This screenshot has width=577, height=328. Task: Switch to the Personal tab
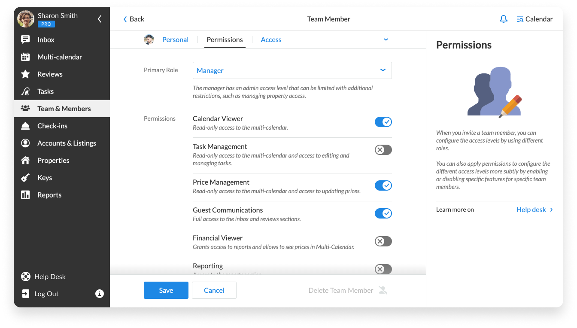click(x=175, y=39)
